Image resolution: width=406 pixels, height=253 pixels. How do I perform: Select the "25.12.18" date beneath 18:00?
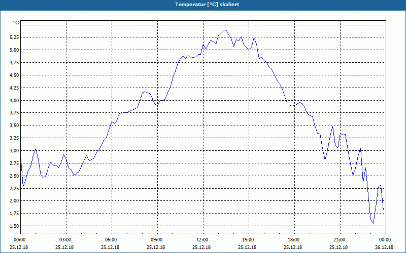293,247
